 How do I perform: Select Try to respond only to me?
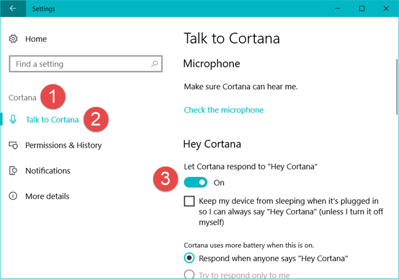(190, 275)
